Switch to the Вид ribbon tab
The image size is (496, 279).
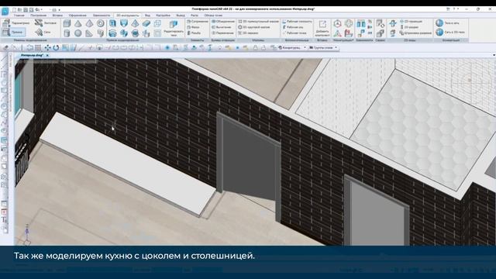[147, 15]
